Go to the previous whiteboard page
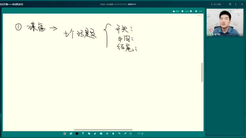The width and height of the screenshot is (246, 138). tap(131, 134)
